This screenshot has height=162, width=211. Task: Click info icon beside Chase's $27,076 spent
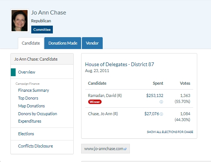(161, 114)
